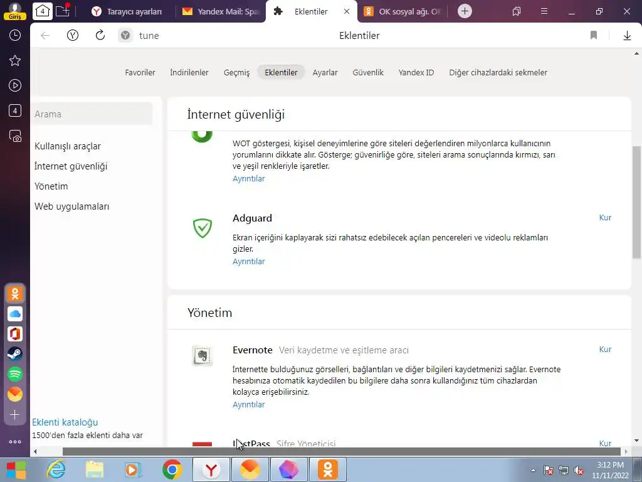Open the Steam shortcut in the sidebar
This screenshot has height=482, width=642.
(x=15, y=354)
